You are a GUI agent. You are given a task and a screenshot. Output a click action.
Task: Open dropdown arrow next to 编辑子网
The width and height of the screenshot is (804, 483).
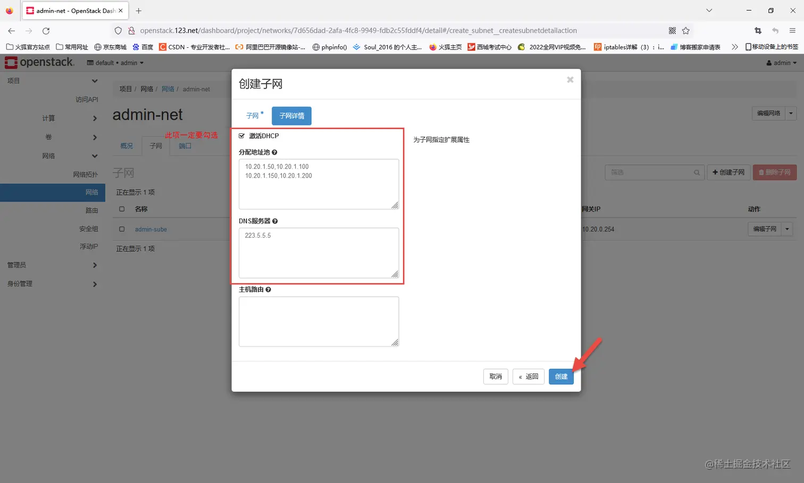788,229
